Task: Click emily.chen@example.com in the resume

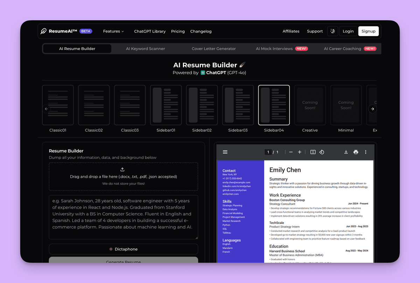Action: click(236, 182)
